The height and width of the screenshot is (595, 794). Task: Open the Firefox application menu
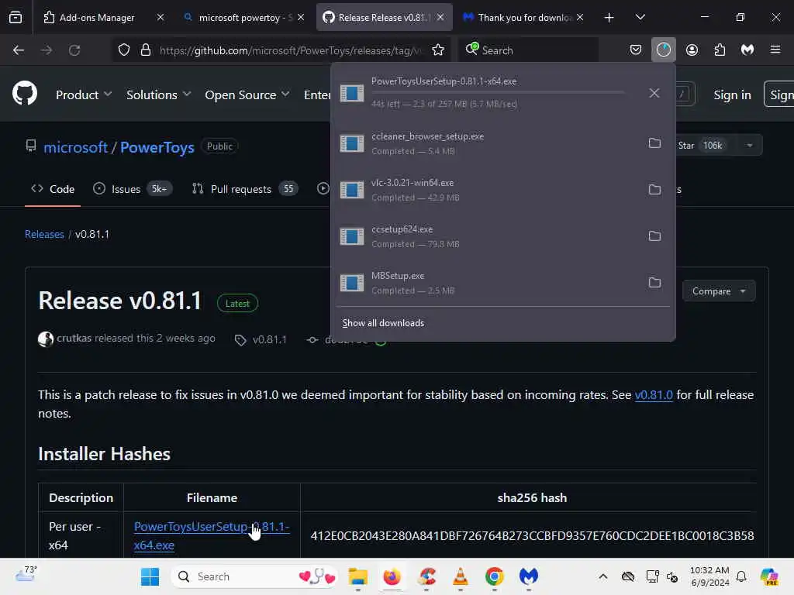click(775, 50)
